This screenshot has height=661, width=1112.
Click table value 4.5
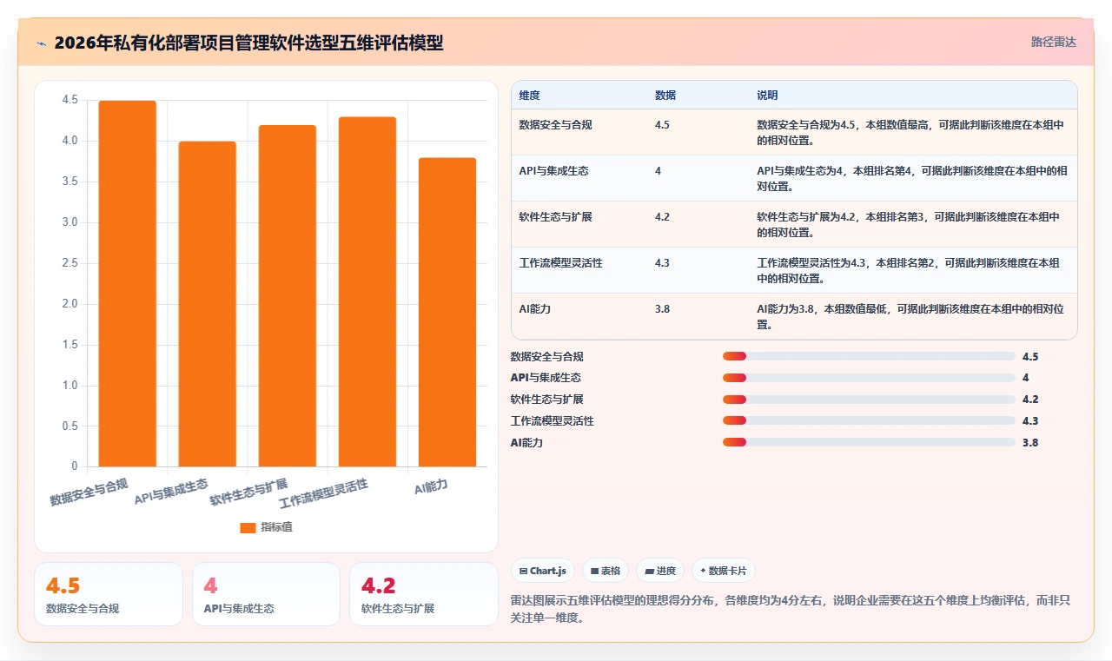662,125
